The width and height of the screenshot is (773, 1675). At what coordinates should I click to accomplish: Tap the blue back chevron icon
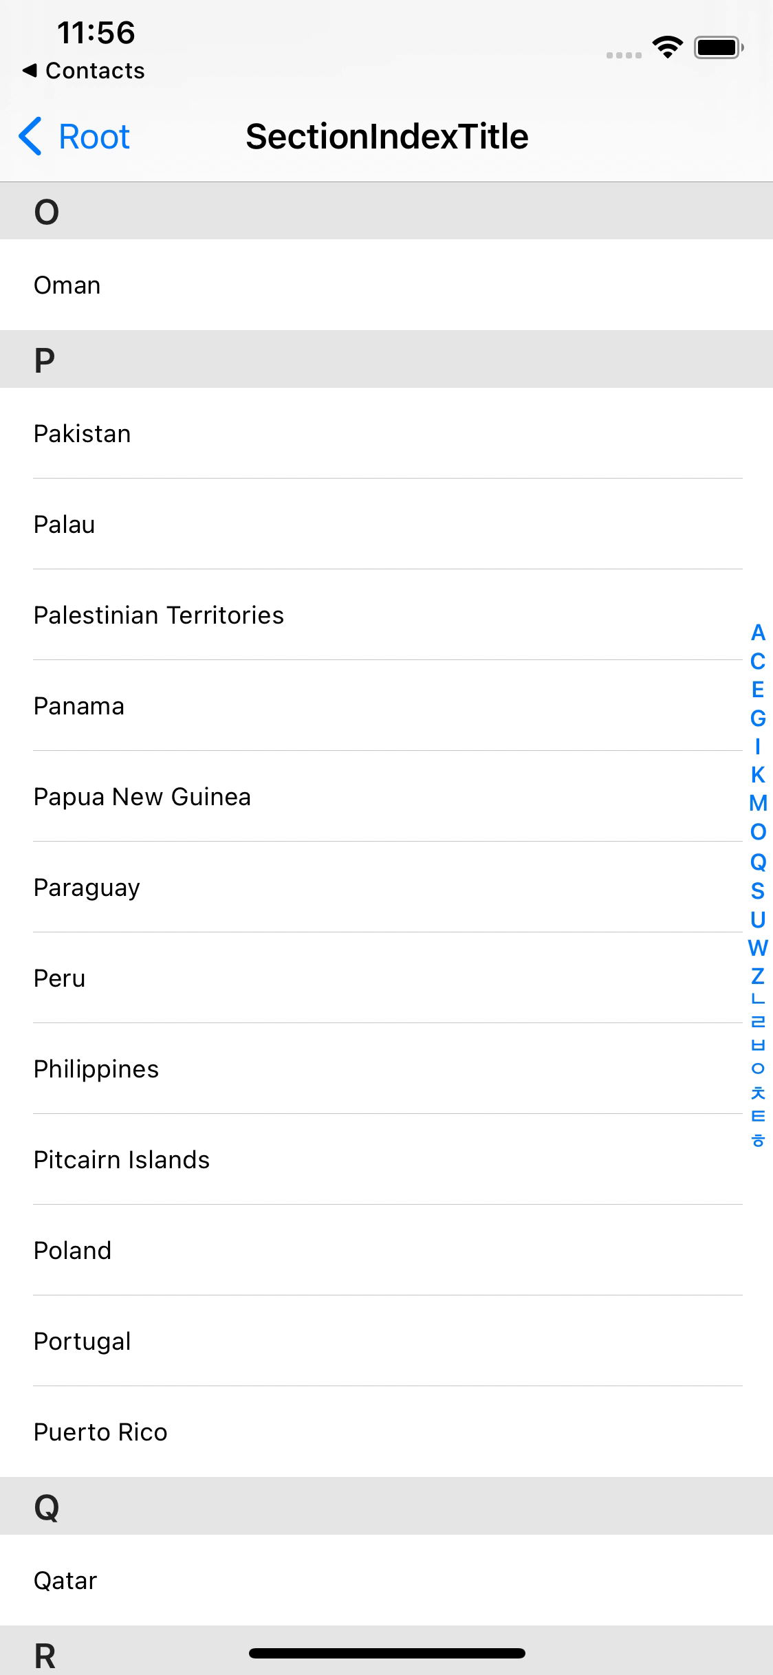[x=30, y=136]
